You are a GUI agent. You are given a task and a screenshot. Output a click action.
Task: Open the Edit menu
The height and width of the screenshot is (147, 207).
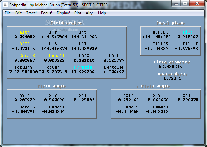18,13
